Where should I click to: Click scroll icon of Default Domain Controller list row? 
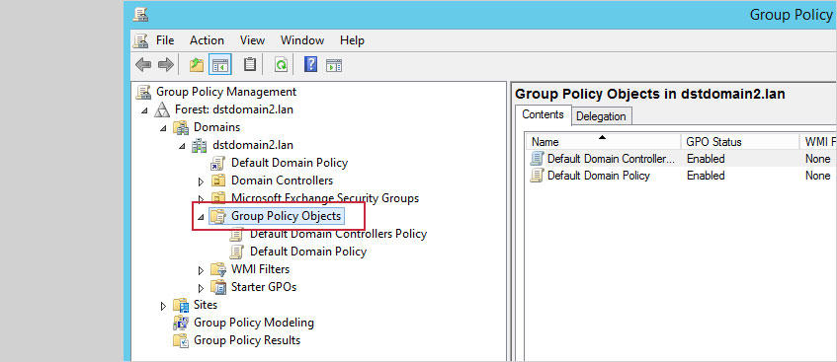[537, 159]
